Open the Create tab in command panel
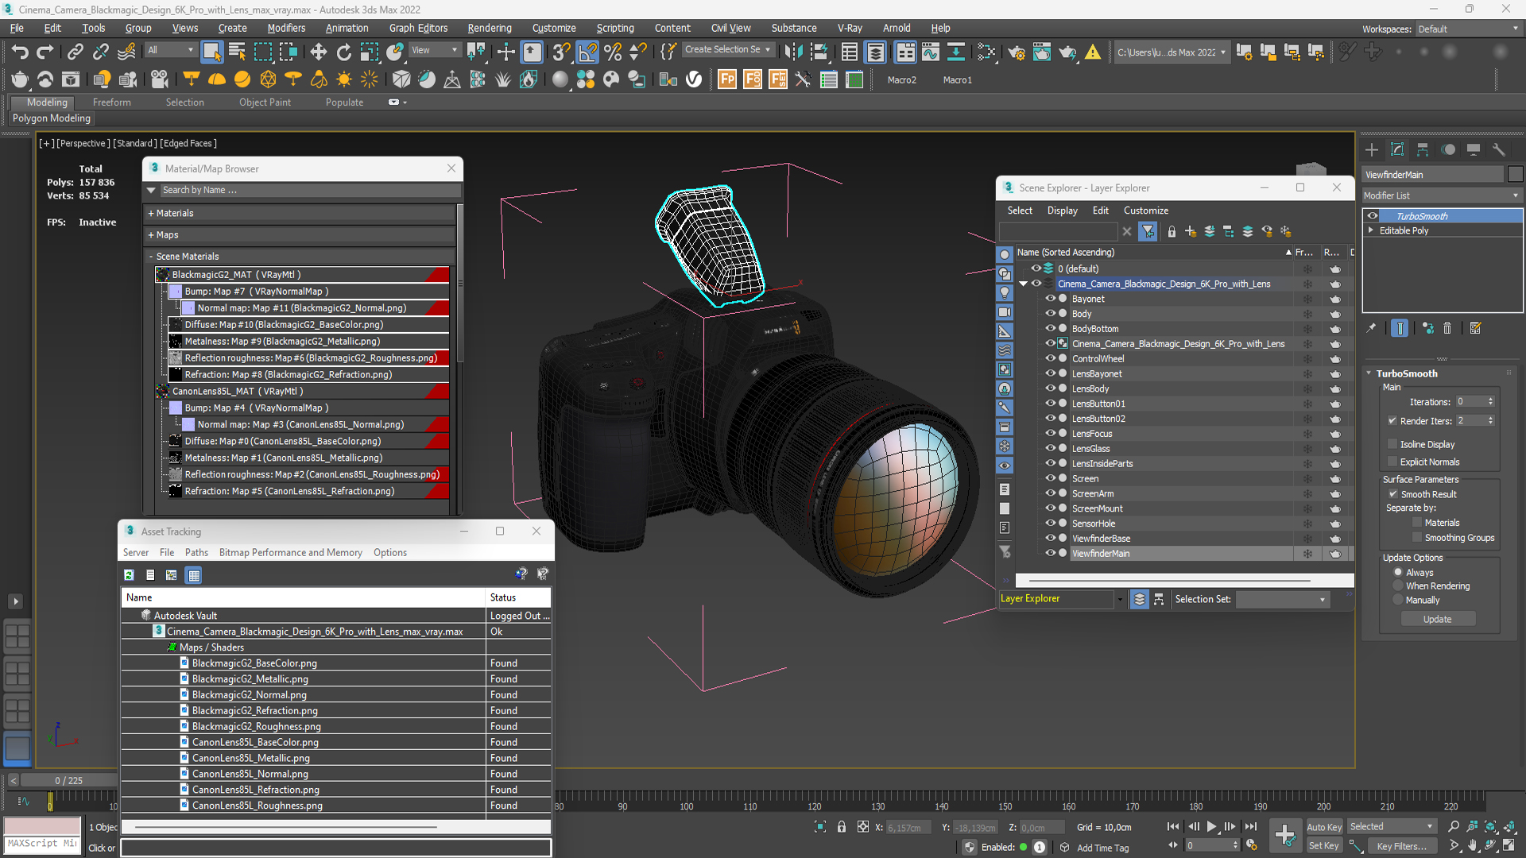Viewport: 1526px width, 858px height. point(1372,149)
